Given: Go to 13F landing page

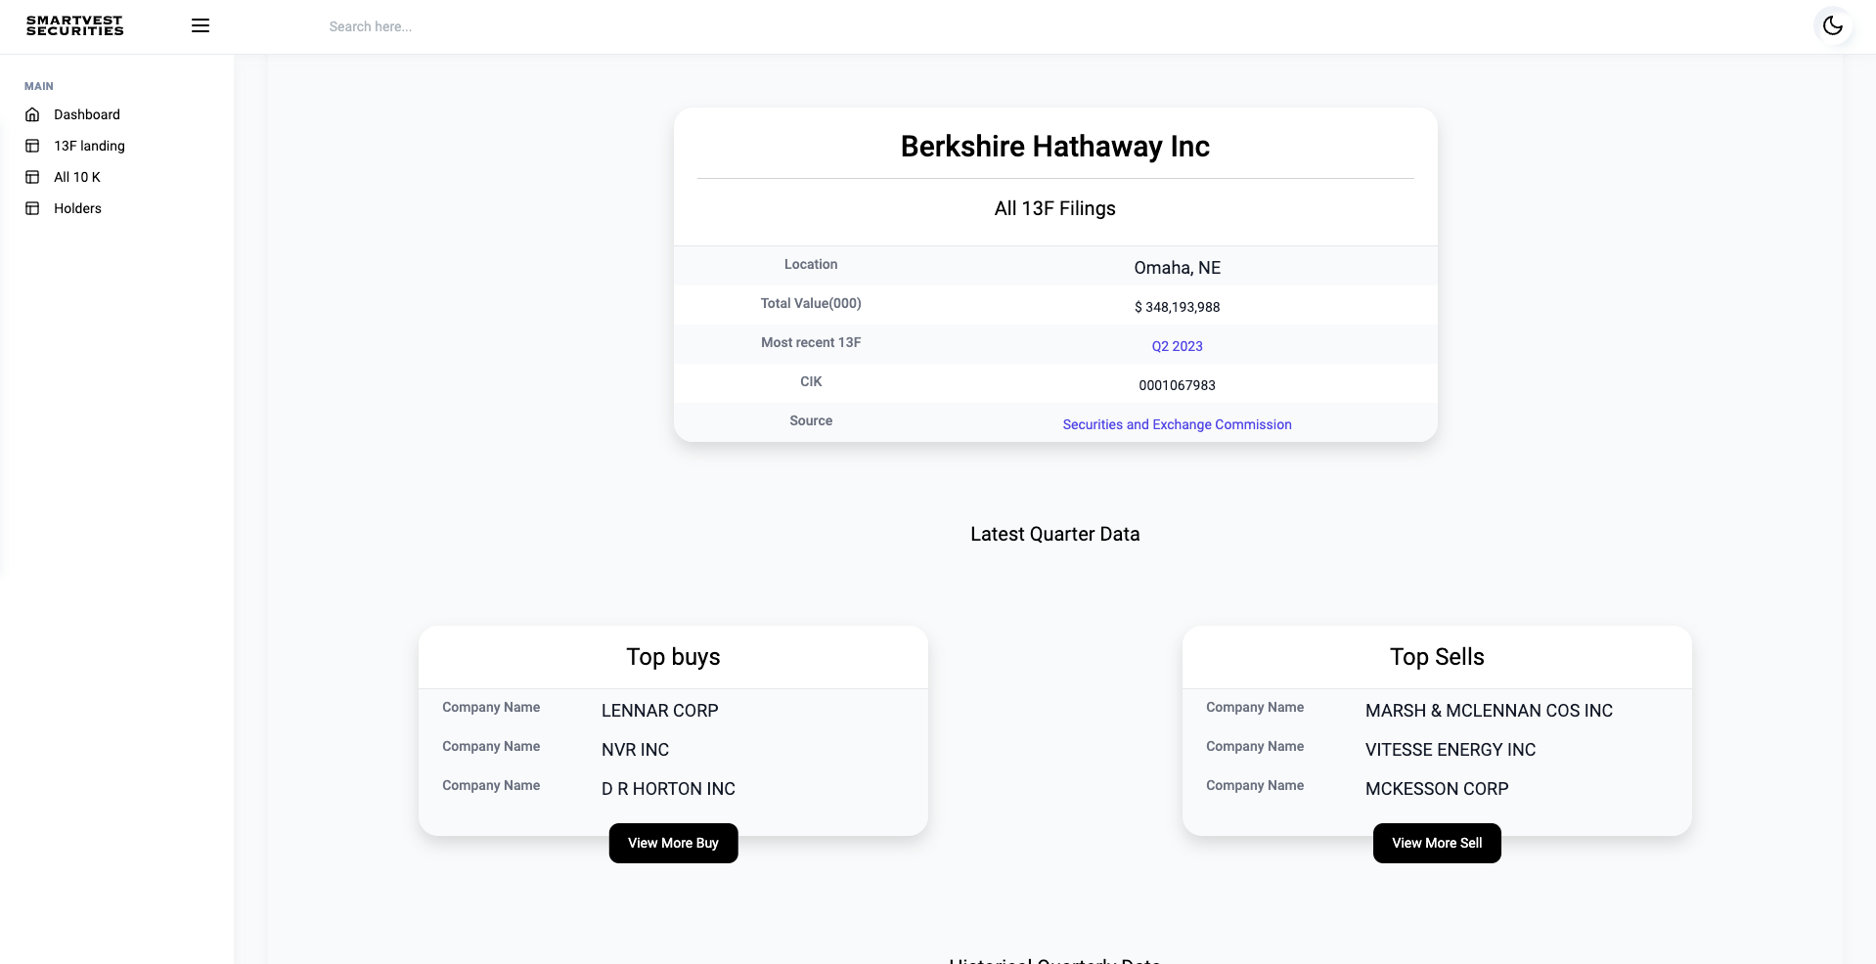Looking at the screenshot, I should point(89,146).
